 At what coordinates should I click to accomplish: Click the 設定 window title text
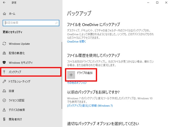[x=14, y=3]
